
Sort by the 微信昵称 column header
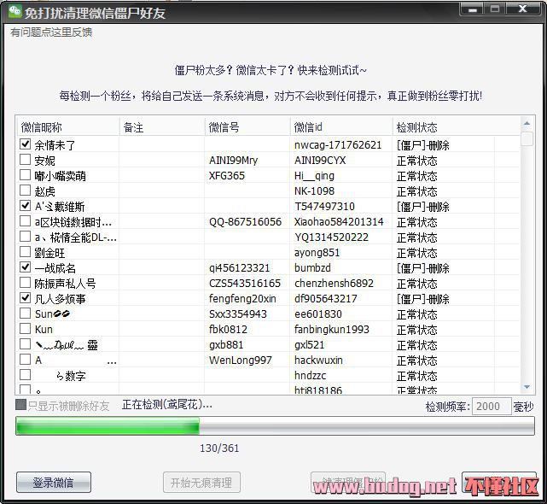tap(68, 127)
